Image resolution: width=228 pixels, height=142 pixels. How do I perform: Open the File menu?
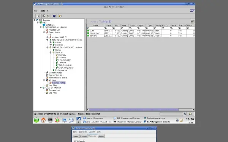click(35, 11)
